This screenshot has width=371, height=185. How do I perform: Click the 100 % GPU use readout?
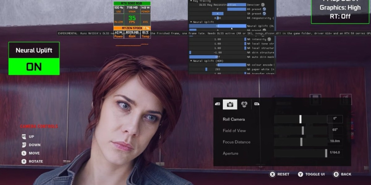pos(119,9)
